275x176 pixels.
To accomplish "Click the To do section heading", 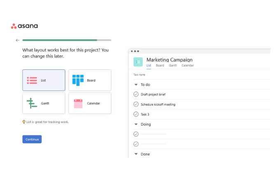I will [145, 85].
